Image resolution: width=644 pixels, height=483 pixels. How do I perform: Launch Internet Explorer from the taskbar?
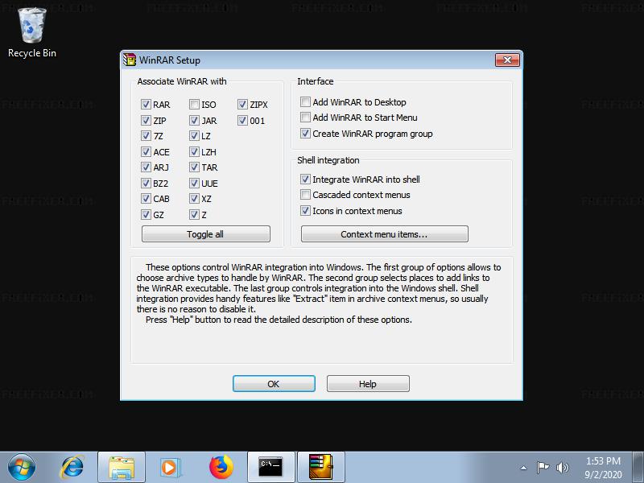click(x=72, y=467)
